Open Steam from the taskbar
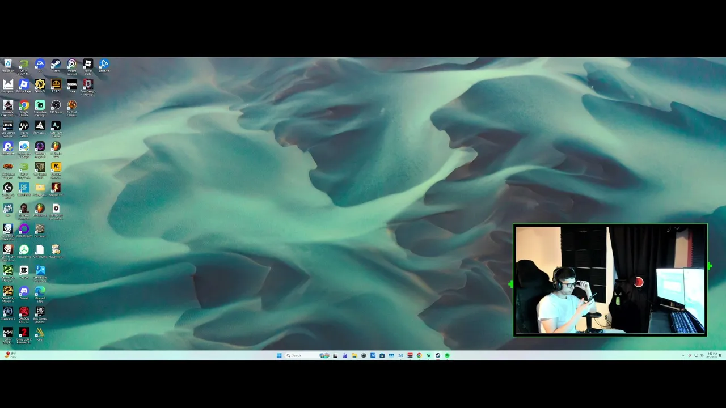Viewport: 726px width, 408px height. tap(438, 355)
